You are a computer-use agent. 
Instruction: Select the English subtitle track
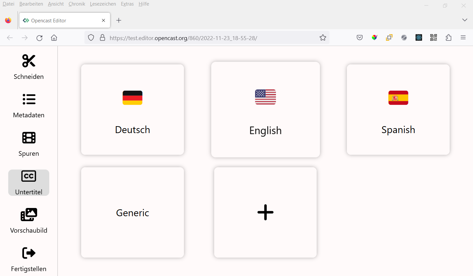(265, 110)
